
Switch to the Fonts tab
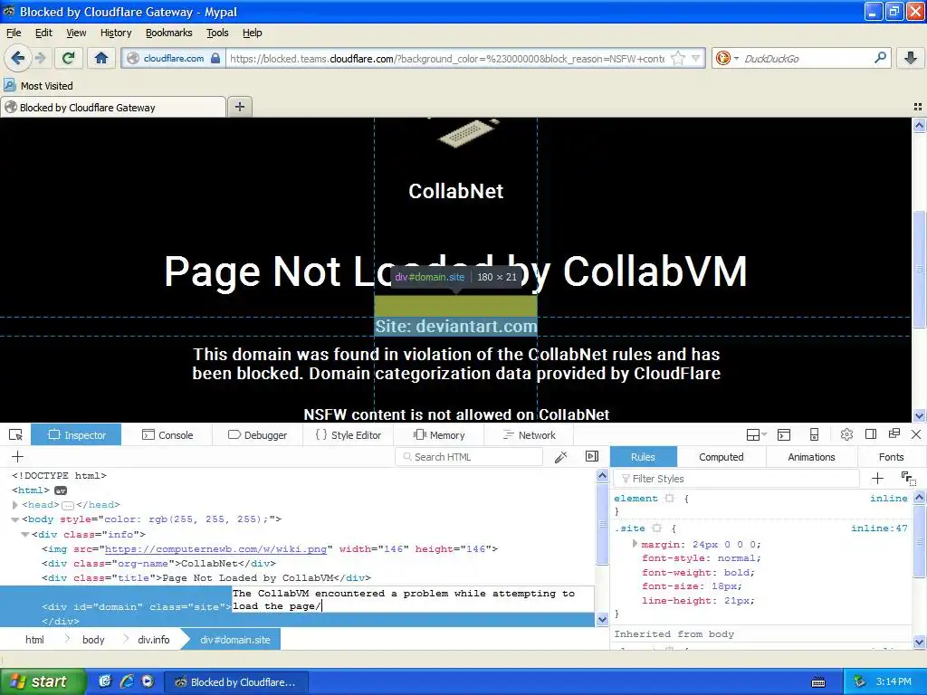(891, 457)
